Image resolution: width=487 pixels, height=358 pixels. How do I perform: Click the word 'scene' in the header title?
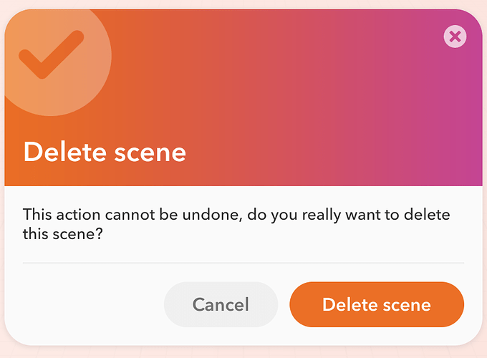coord(150,153)
